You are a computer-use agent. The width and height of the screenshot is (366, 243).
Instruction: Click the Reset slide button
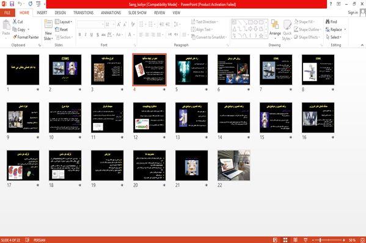click(61, 30)
